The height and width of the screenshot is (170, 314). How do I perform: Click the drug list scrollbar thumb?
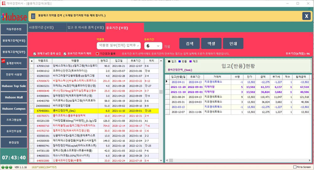[161, 92]
